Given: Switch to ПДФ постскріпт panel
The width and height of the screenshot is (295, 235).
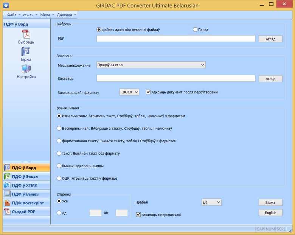Looking at the screenshot, I should tap(26, 203).
